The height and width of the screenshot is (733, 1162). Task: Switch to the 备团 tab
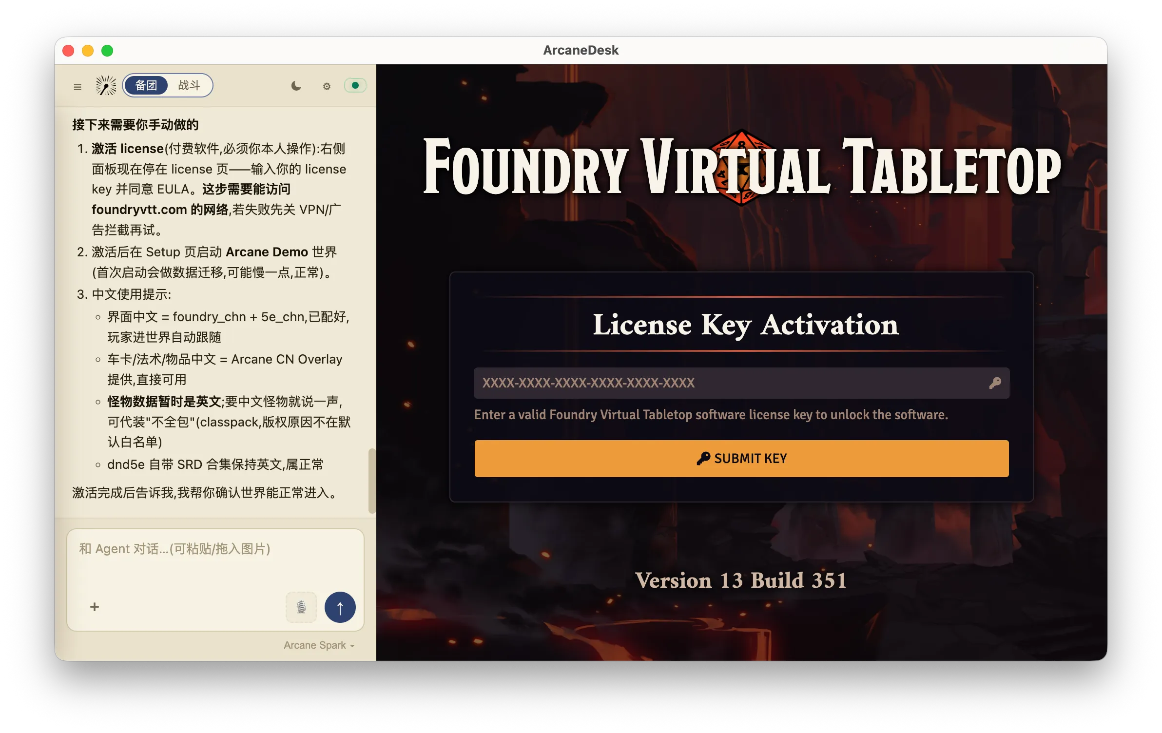click(x=146, y=86)
